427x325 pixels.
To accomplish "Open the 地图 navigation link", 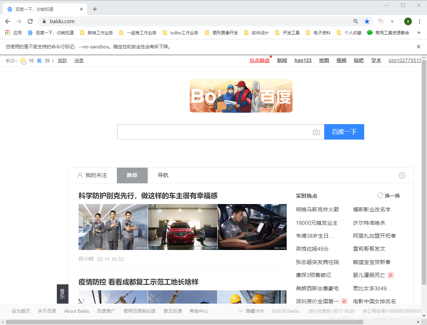I will point(324,61).
